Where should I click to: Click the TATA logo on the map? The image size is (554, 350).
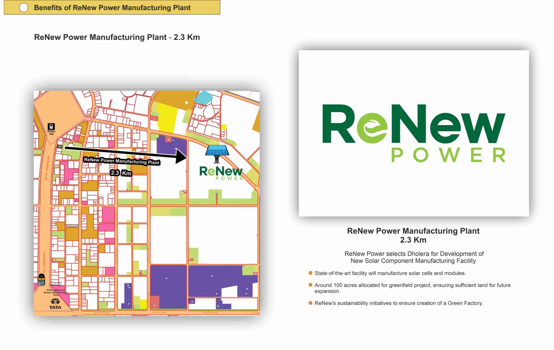point(55,304)
